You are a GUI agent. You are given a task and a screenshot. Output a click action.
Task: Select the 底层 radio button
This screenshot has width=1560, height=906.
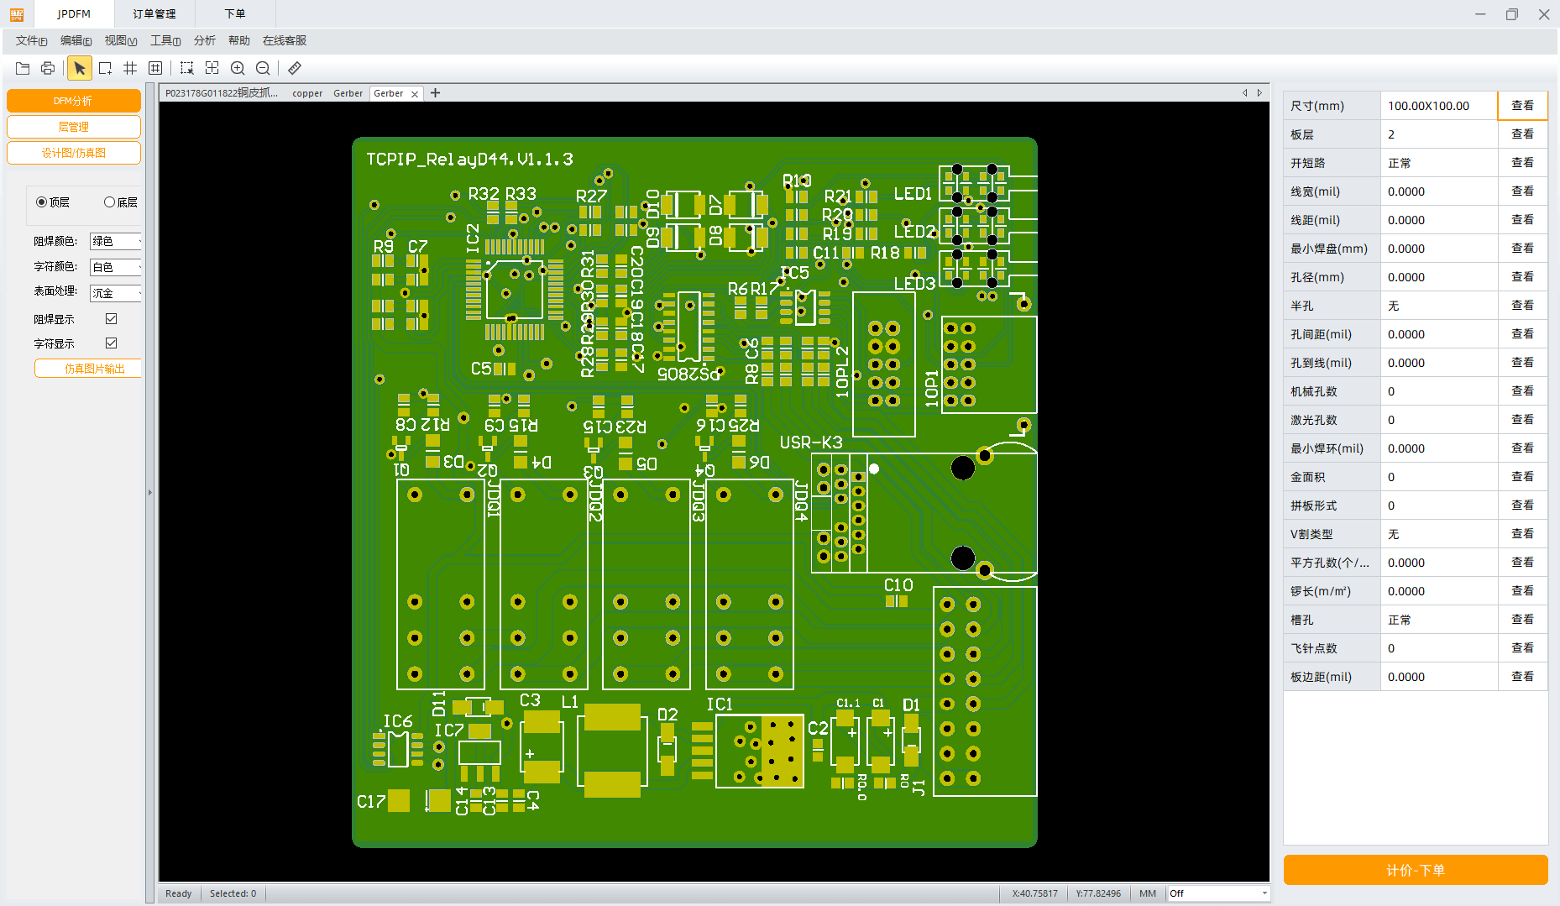click(109, 202)
